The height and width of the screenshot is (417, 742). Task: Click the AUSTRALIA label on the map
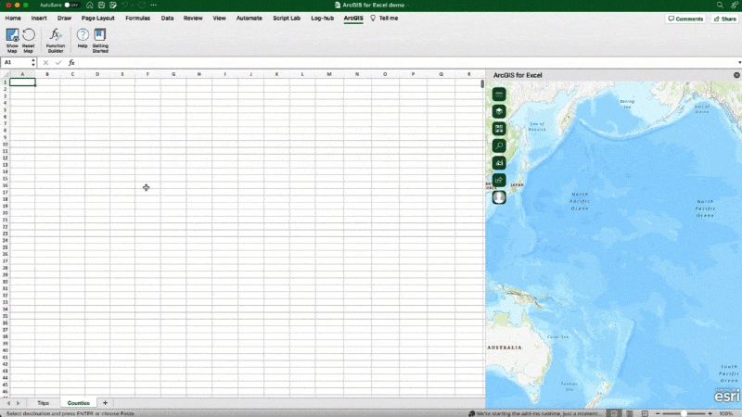coord(505,347)
